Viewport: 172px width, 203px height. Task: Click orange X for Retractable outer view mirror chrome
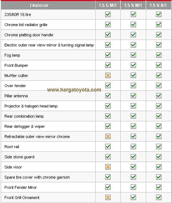click(x=108, y=136)
